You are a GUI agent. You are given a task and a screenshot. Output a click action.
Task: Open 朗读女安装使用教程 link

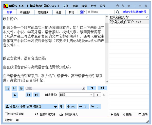click(x=134, y=12)
